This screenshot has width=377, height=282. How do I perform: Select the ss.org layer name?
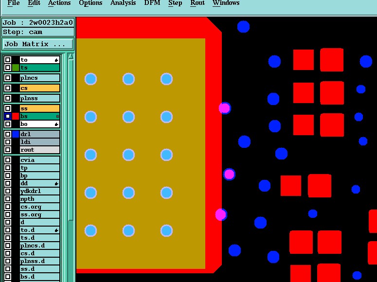[x=40, y=214]
